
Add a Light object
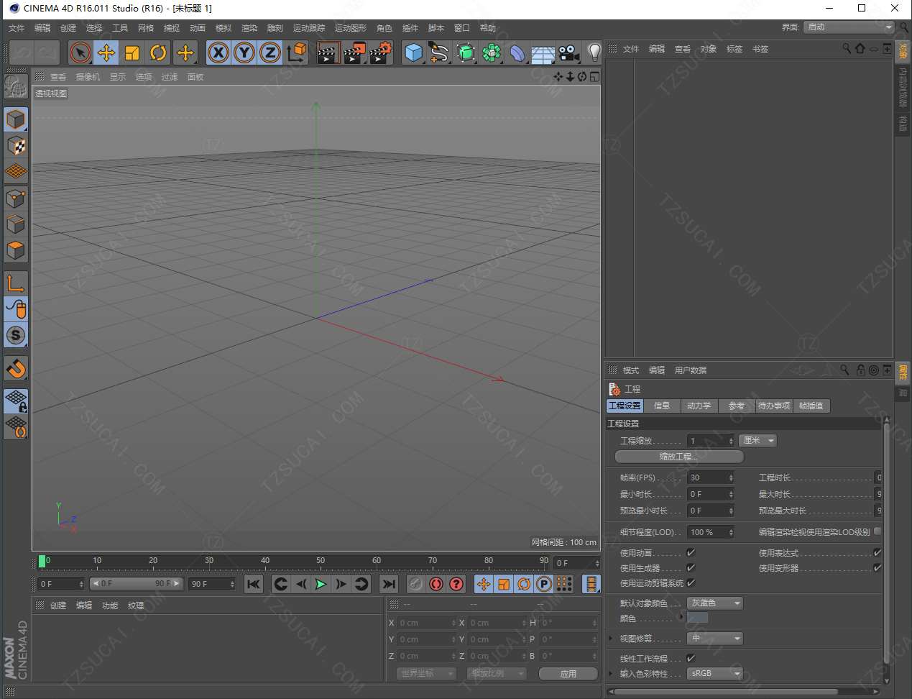coord(594,52)
